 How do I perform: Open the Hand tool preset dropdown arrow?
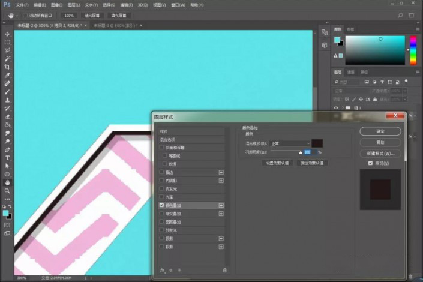pos(17,16)
